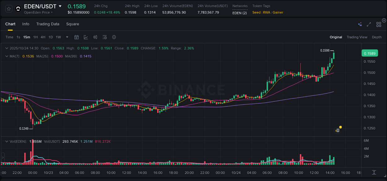Viewport: 387px width, 181px height.
Task: Switch chart to Trading View mode
Action: point(357,37)
